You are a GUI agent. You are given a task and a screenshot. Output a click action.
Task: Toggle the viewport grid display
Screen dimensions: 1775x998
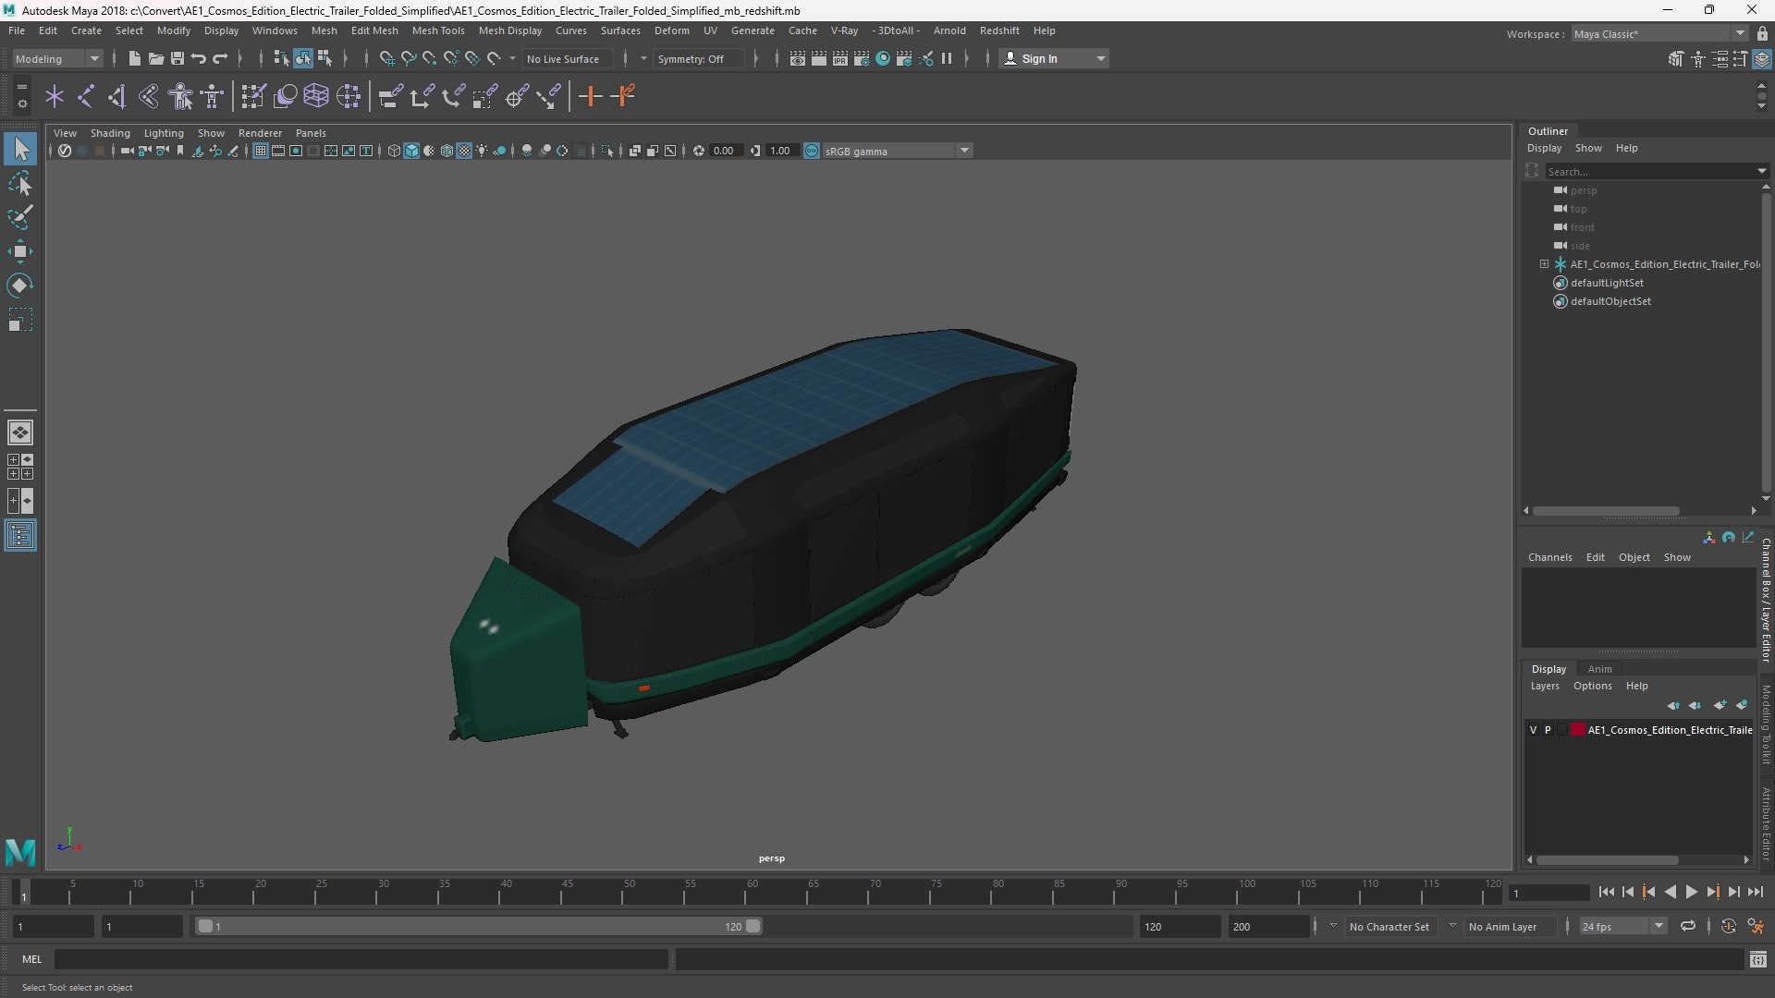[x=261, y=151]
